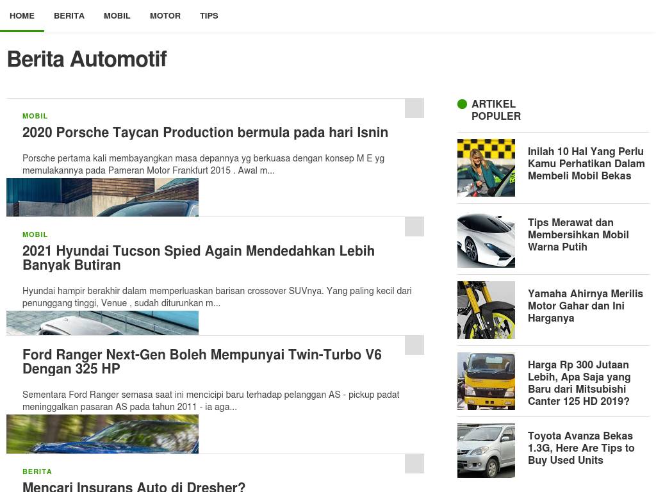Screen dimensions: 656x492
Task: Click gray square icon beside Insurans Auto article
Action: click(x=414, y=464)
